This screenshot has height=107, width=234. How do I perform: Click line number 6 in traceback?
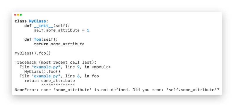[78, 76]
